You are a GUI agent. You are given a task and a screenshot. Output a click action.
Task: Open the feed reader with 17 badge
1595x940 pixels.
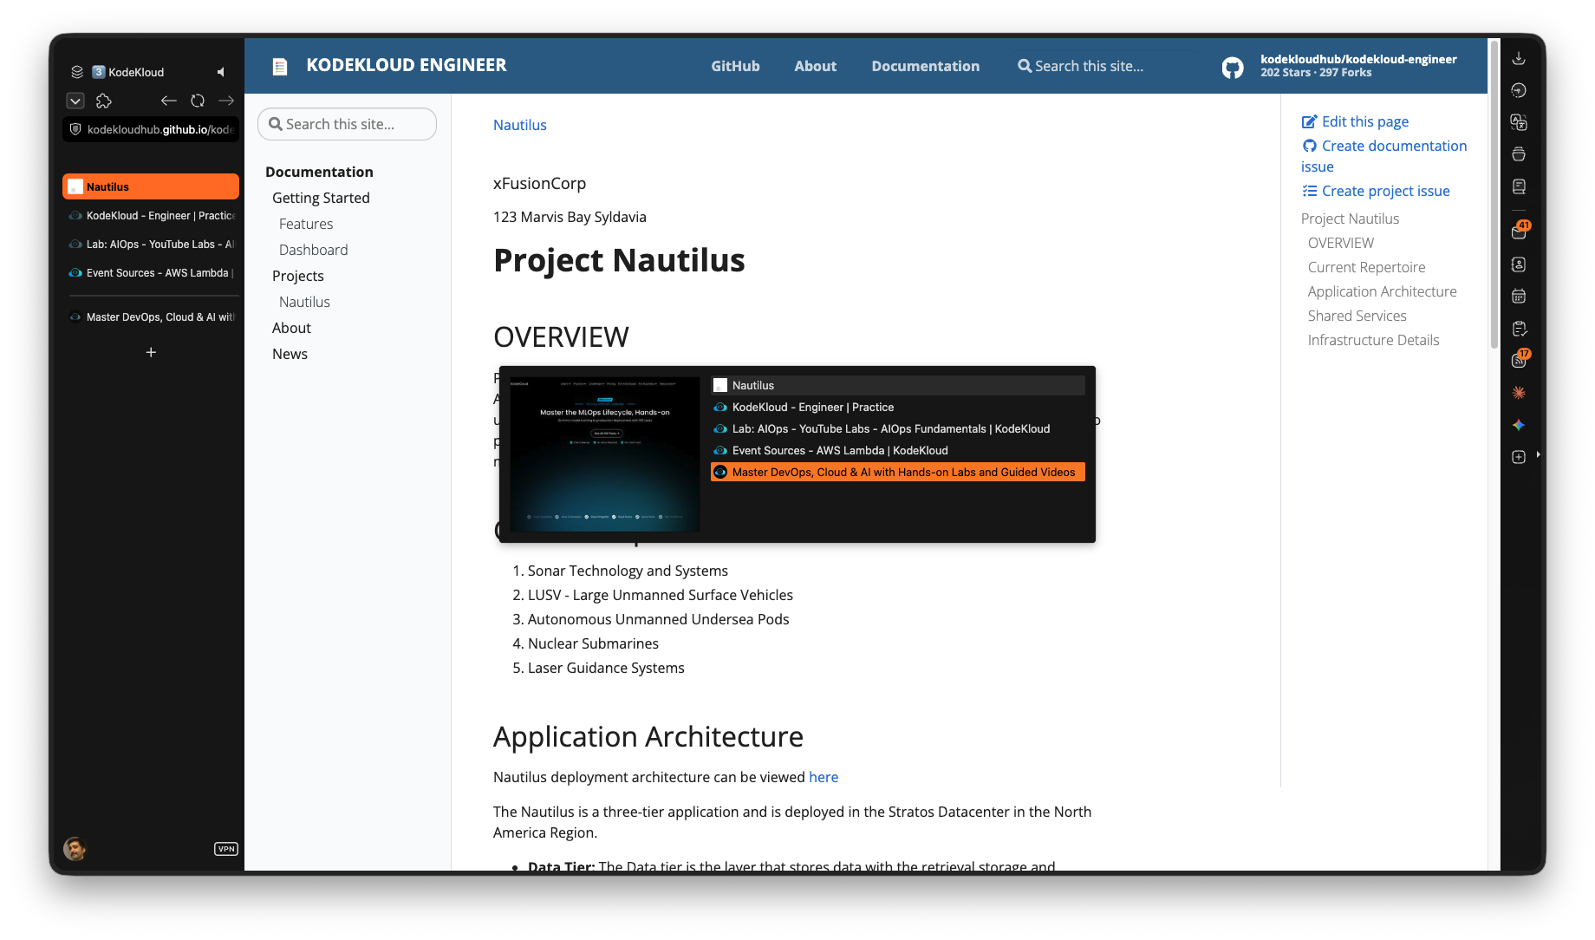pos(1520,359)
